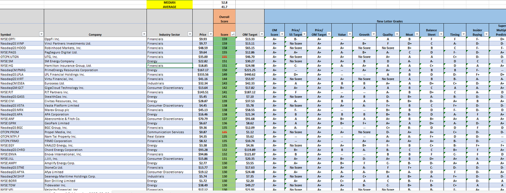Select the median value 52.8 cell
This screenshot has width=506, height=193.
[224, 2]
